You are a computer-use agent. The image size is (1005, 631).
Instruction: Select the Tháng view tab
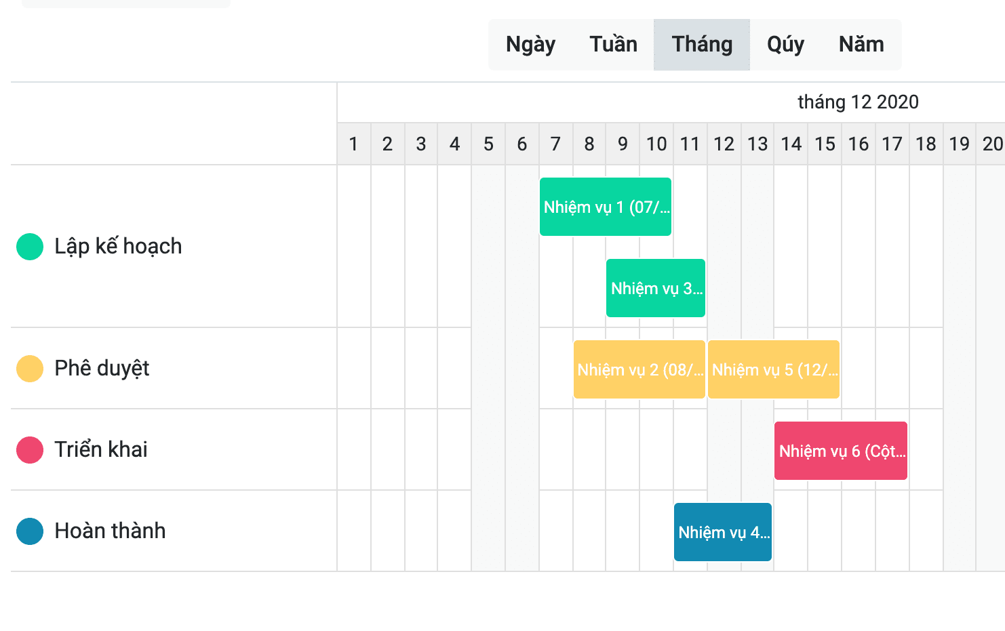coord(702,45)
